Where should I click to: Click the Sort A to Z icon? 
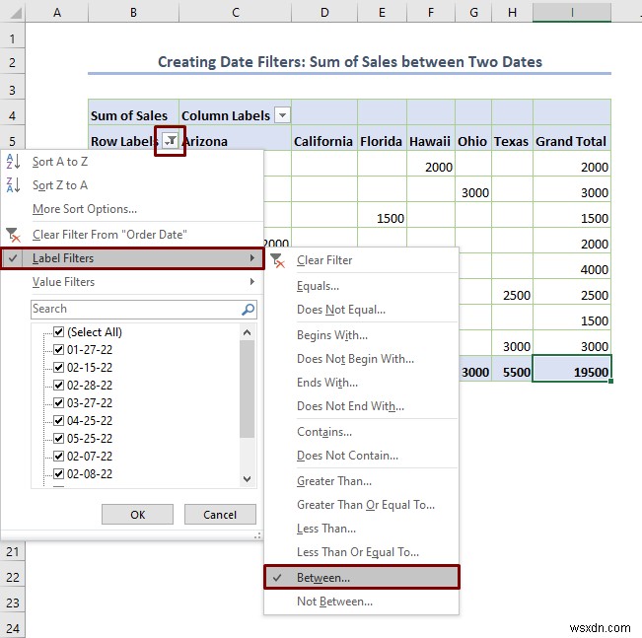click(13, 162)
